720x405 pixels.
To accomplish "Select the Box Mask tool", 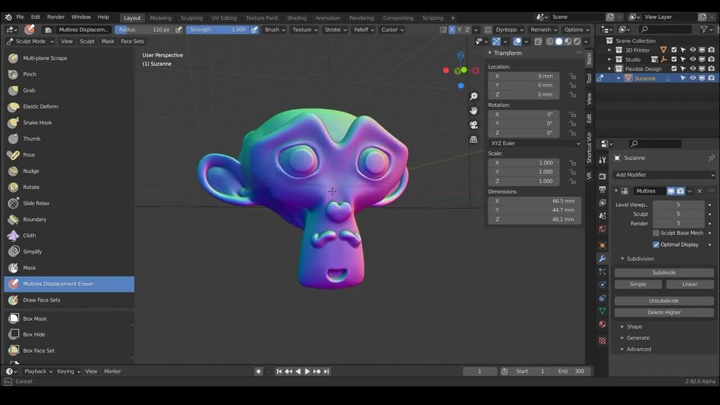I will point(69,318).
